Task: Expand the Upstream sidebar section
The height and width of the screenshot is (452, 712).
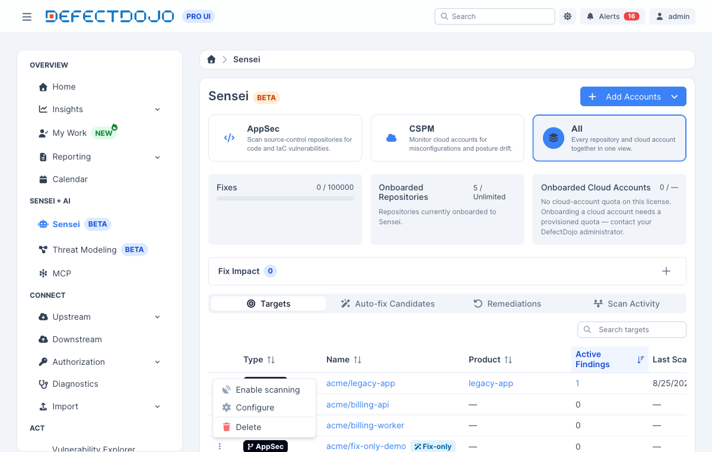Action: pos(100,317)
